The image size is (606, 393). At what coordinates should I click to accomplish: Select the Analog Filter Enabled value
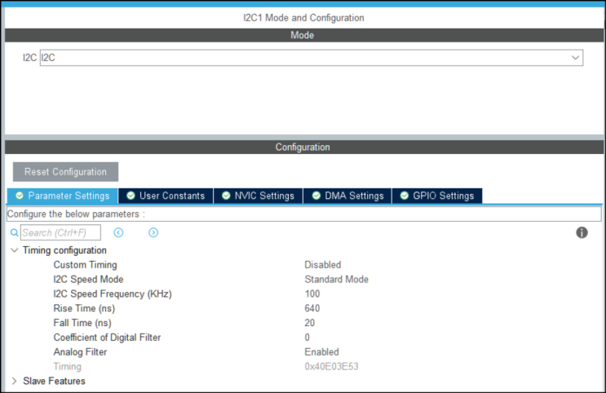pyautogui.click(x=321, y=352)
